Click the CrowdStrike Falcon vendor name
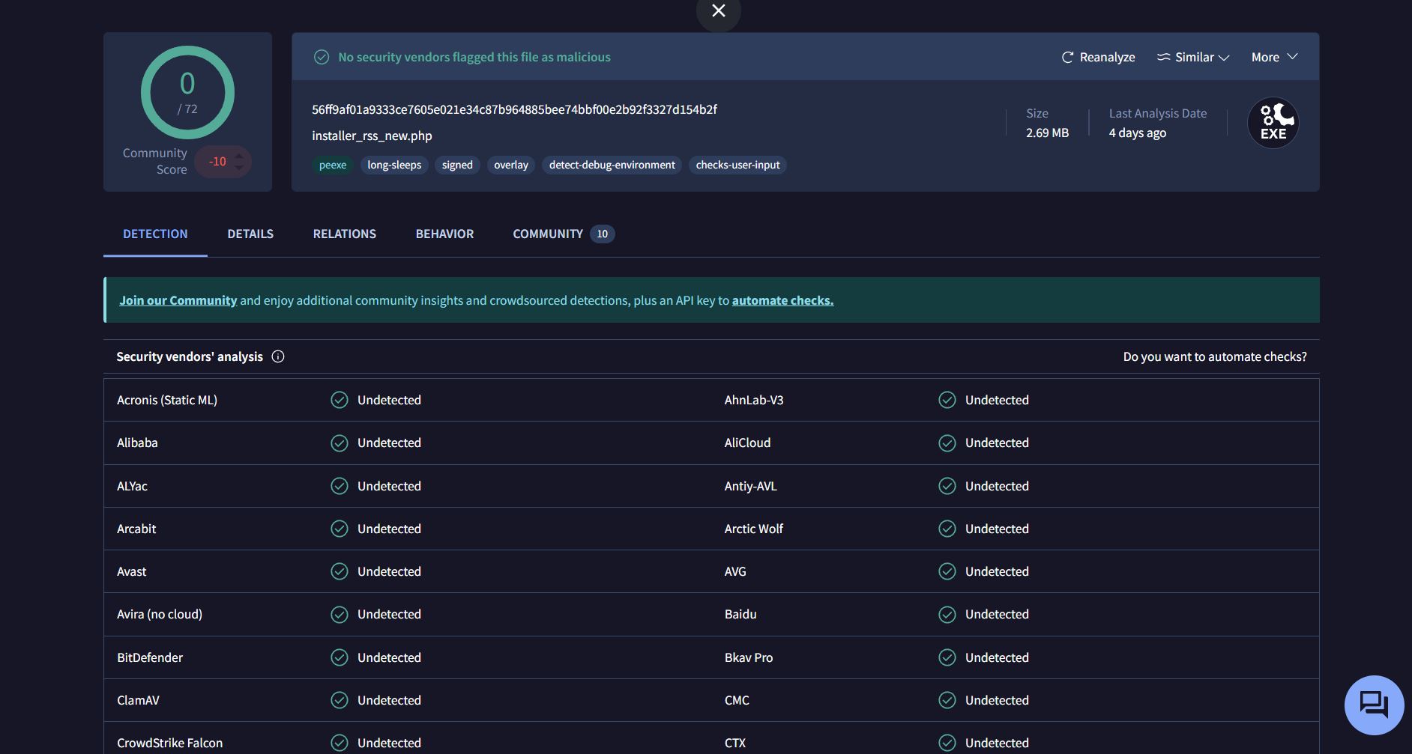1412x754 pixels. [x=169, y=743]
